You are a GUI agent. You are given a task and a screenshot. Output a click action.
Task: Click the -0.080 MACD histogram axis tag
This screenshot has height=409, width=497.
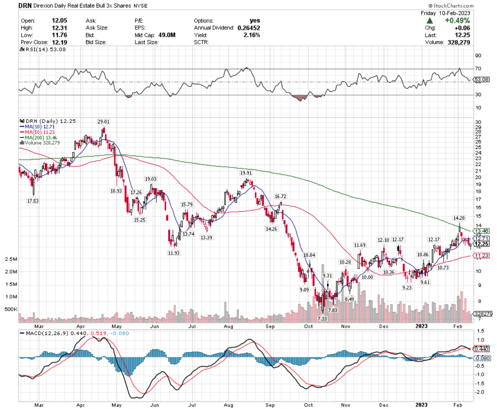tap(482, 358)
